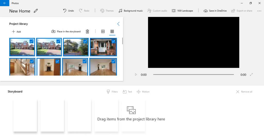Image resolution: width=264 pixels, height=140 pixels.
Task: Remove all items from storyboard
Action: pos(244,92)
